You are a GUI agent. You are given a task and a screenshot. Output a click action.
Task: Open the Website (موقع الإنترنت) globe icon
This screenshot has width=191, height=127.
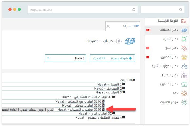coord(184,102)
